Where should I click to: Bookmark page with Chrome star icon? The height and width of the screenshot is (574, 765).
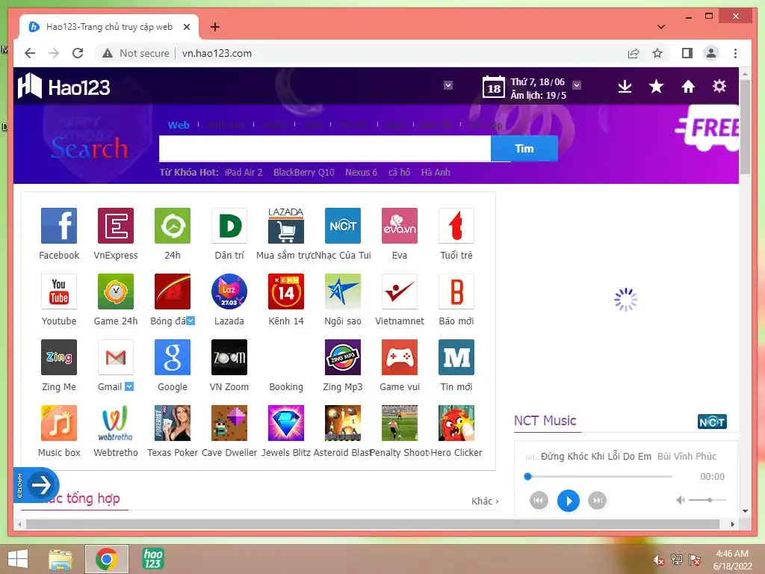[657, 53]
